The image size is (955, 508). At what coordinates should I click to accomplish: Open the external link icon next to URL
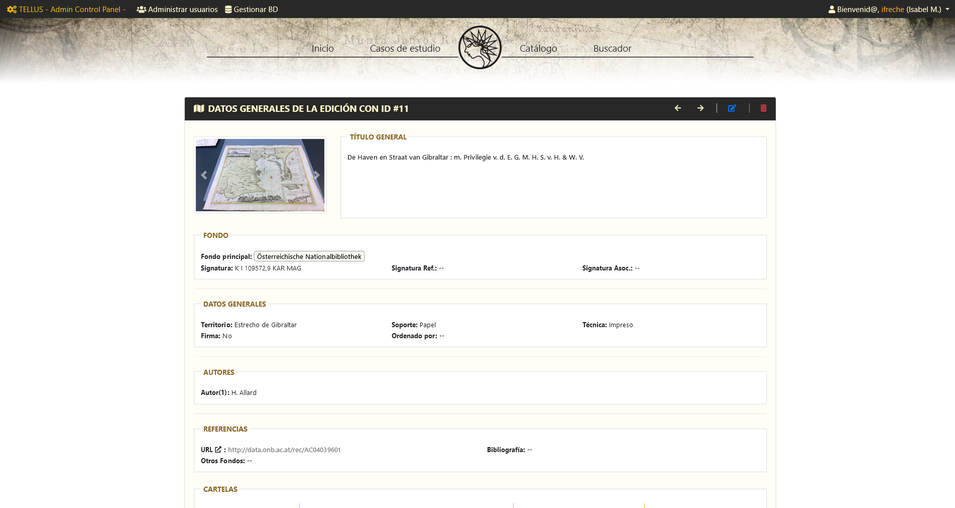tap(218, 449)
